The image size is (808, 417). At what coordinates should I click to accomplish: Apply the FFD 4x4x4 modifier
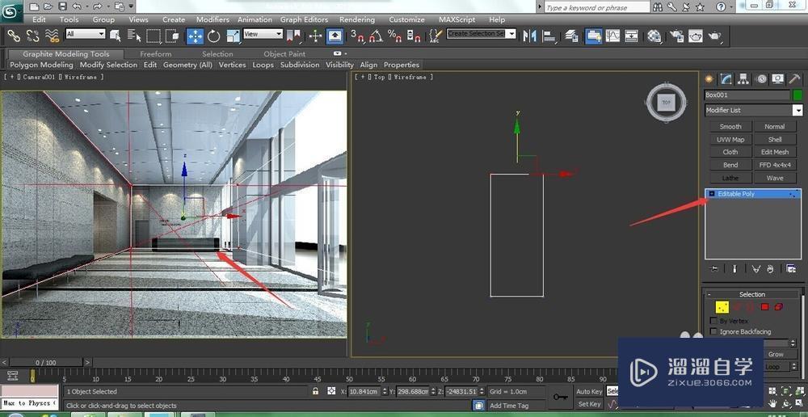pyautogui.click(x=775, y=165)
